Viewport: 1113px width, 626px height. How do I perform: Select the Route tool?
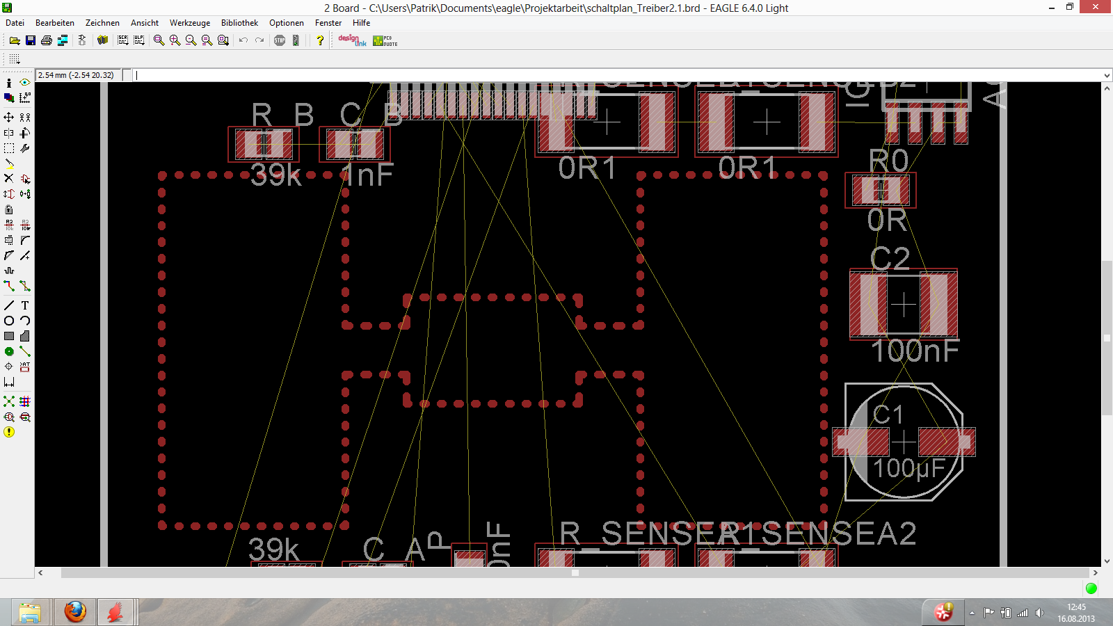coord(9,286)
